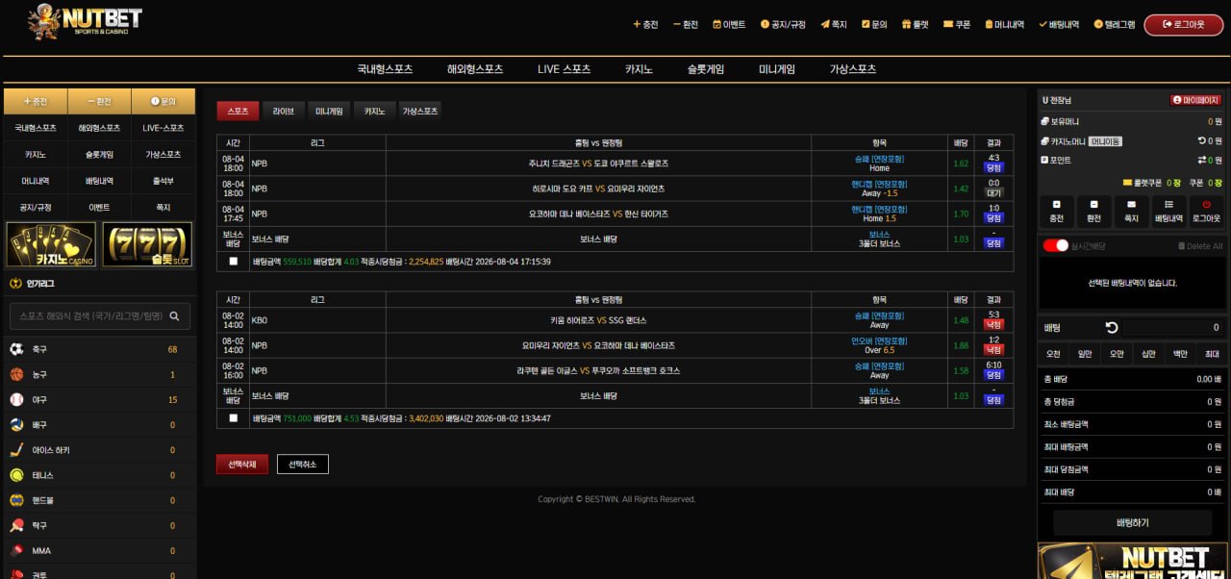
Task: Toggle the 실시간배당 switch
Action: pyautogui.click(x=1056, y=246)
